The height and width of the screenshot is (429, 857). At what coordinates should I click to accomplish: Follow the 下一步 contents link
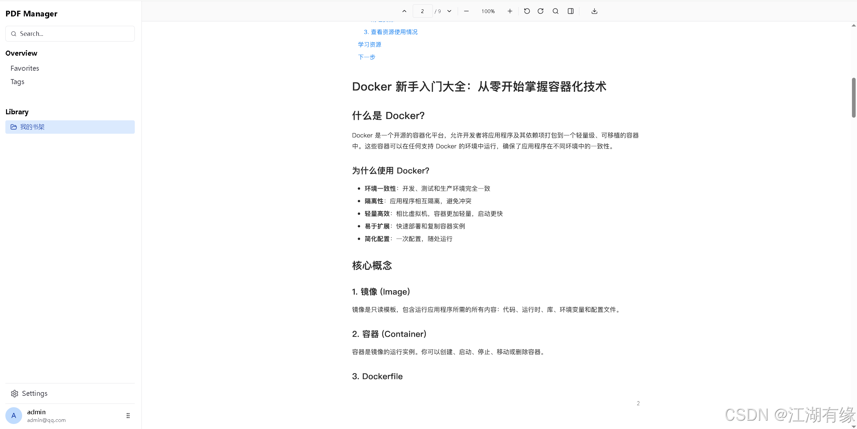tap(366, 57)
